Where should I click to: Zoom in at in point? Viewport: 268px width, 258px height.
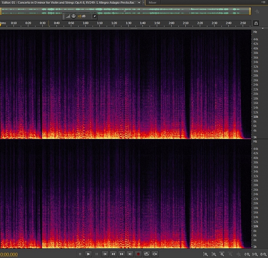(x=247, y=254)
